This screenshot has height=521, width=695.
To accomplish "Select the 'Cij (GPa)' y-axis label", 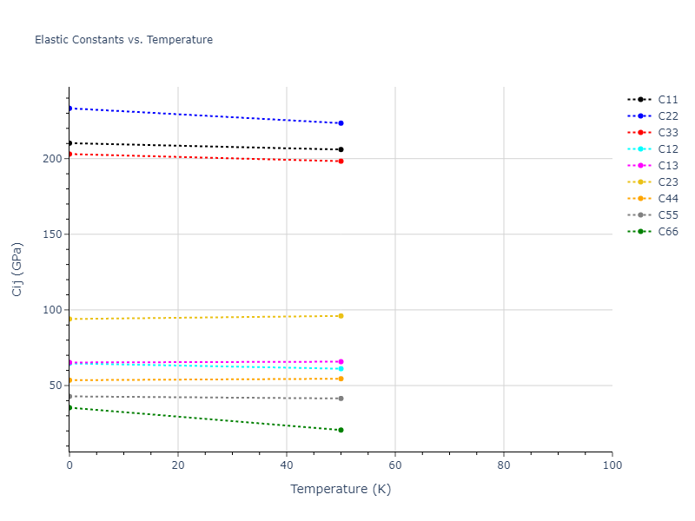I will click(x=17, y=269).
